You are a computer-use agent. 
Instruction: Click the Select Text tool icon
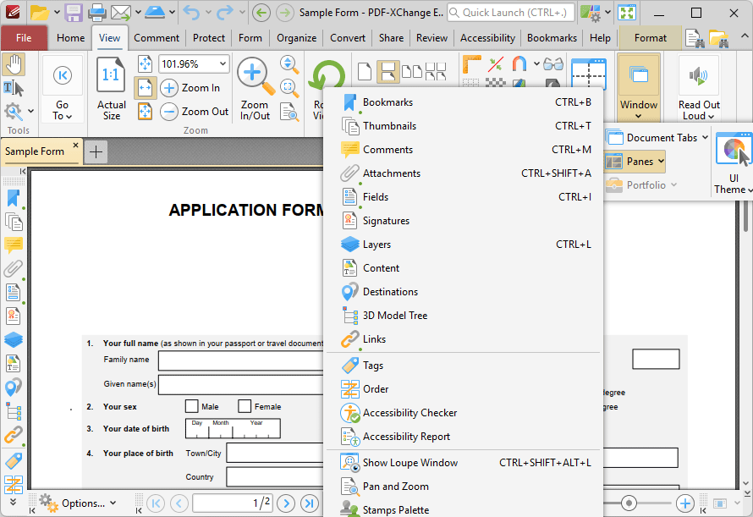click(14, 88)
